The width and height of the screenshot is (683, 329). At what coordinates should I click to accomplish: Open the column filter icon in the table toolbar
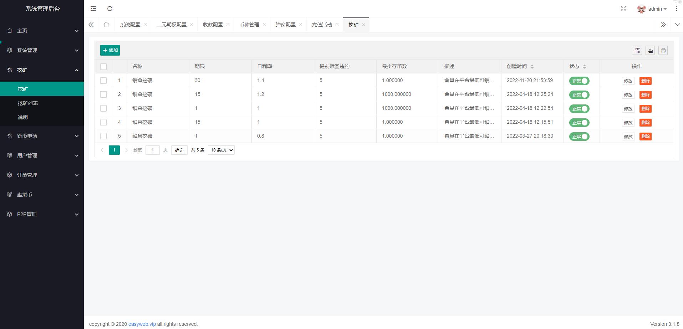[638, 50]
